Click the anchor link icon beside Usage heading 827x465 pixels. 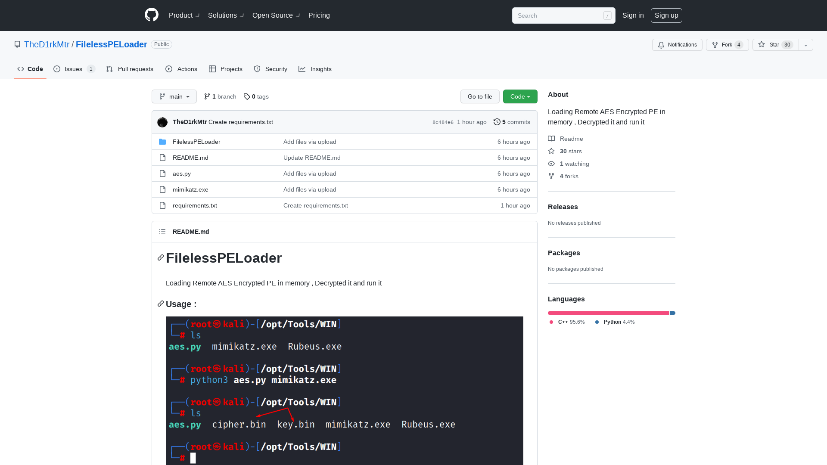pos(161,304)
